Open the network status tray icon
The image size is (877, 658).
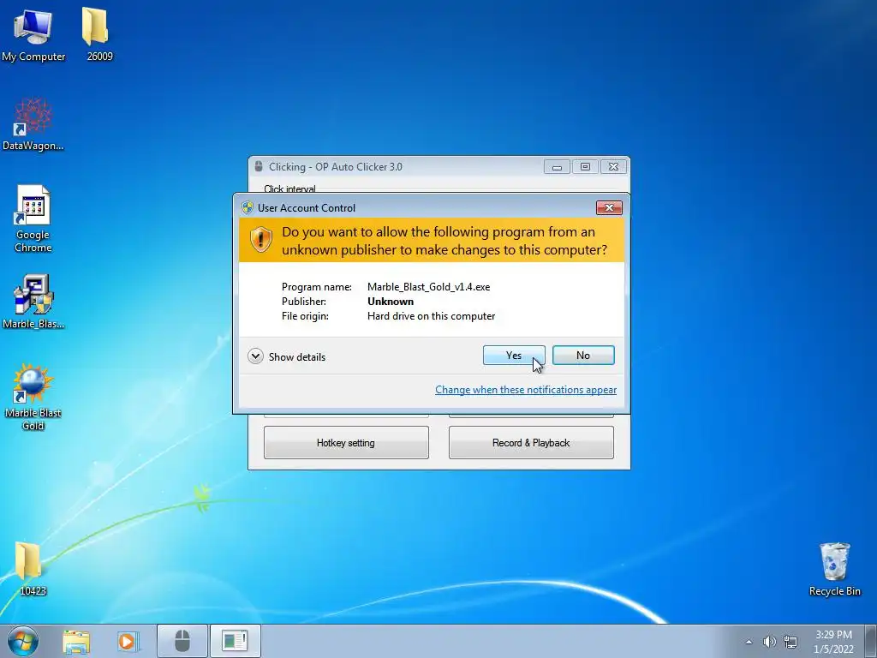(x=790, y=642)
